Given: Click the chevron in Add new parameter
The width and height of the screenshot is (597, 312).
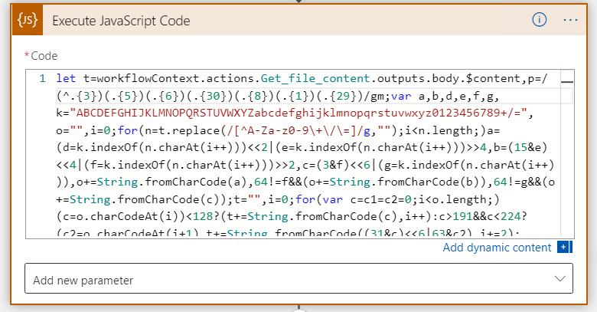Looking at the screenshot, I should point(559,279).
